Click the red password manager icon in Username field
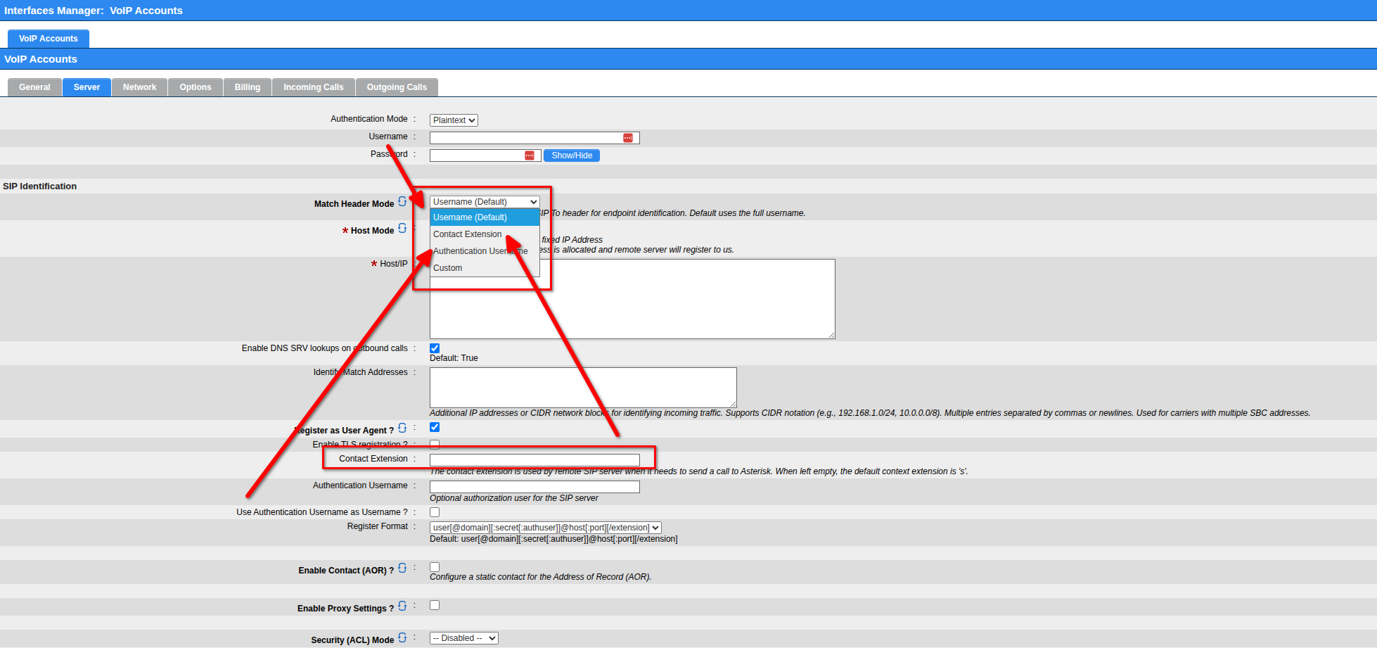The image size is (1377, 648). pos(628,138)
